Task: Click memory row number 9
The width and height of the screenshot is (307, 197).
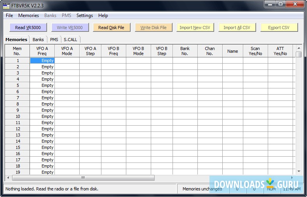Action: click(x=17, y=110)
